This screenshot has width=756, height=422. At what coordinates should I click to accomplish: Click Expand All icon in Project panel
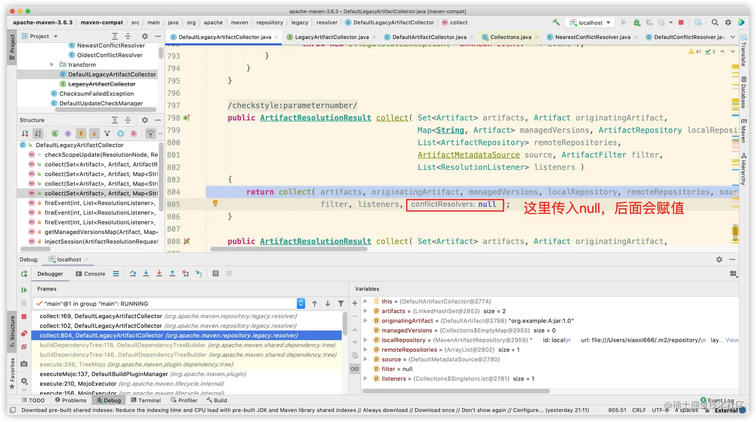[x=115, y=36]
